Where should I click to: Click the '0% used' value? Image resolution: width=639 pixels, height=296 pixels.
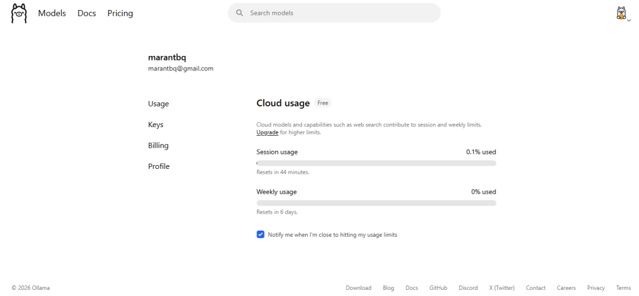point(484,192)
